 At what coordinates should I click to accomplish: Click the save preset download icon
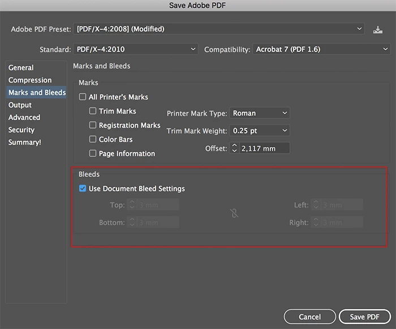coord(377,30)
